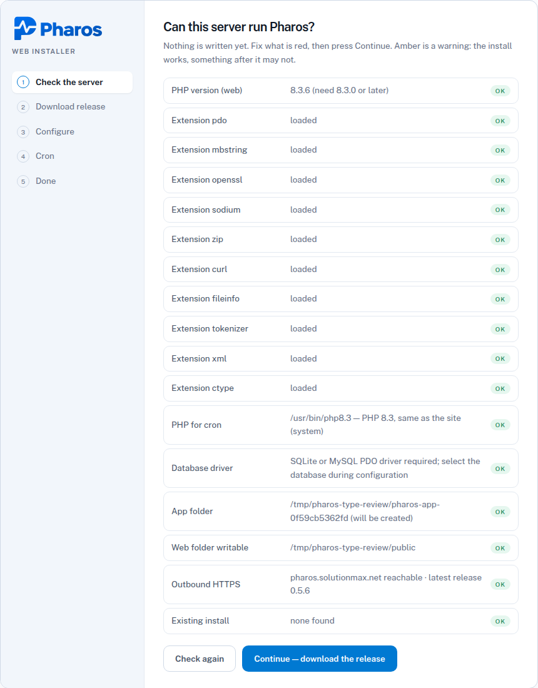This screenshot has height=688, width=538.
Task: Click OK badge for Extension sodium
Action: pyautogui.click(x=500, y=210)
